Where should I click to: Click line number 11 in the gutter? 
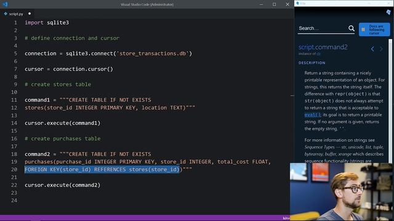click(14, 99)
